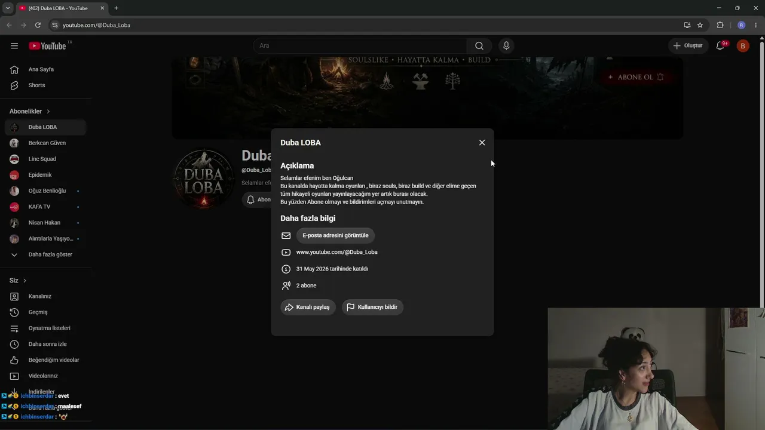Focus the Ara search field
765x430 pixels.
click(x=360, y=46)
